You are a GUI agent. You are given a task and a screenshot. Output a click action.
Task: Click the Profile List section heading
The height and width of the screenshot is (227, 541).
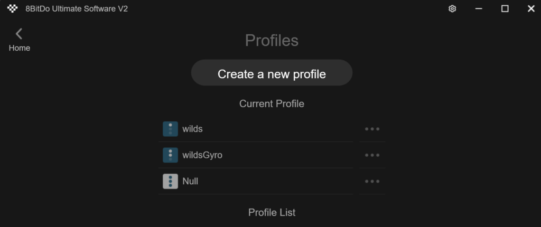pos(272,213)
